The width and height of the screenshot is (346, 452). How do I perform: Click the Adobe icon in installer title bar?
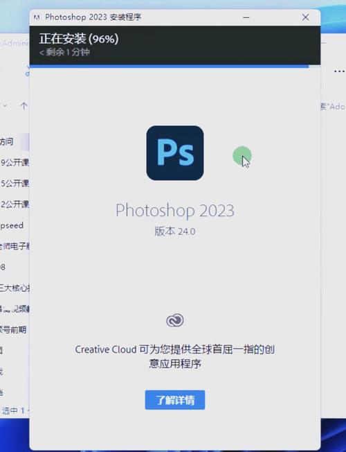coord(37,17)
